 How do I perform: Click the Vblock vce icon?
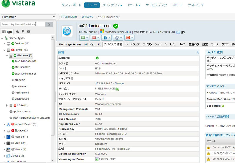tap(9, 149)
